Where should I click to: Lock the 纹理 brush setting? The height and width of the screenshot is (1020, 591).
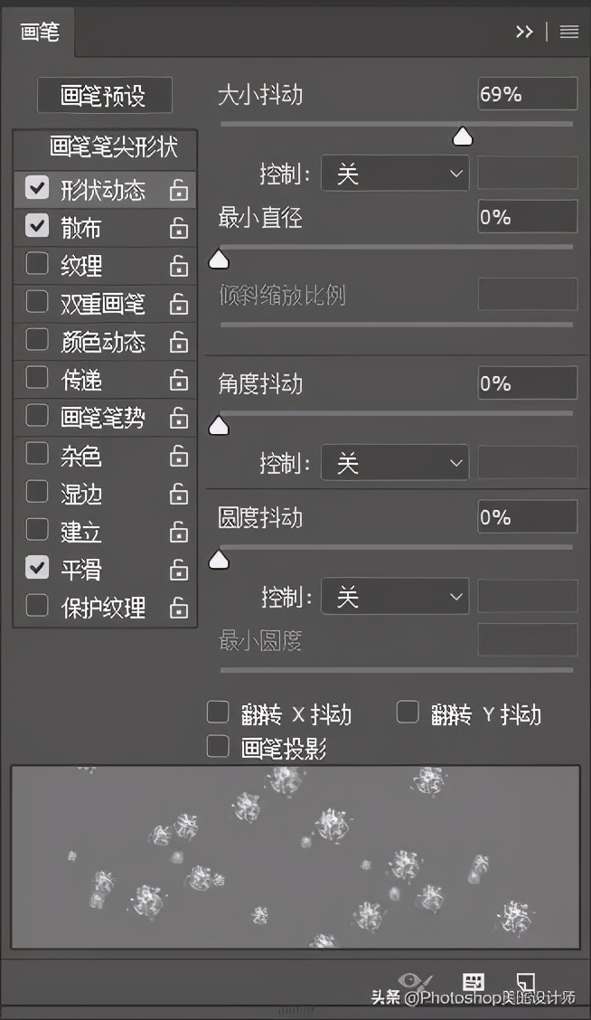point(179,265)
